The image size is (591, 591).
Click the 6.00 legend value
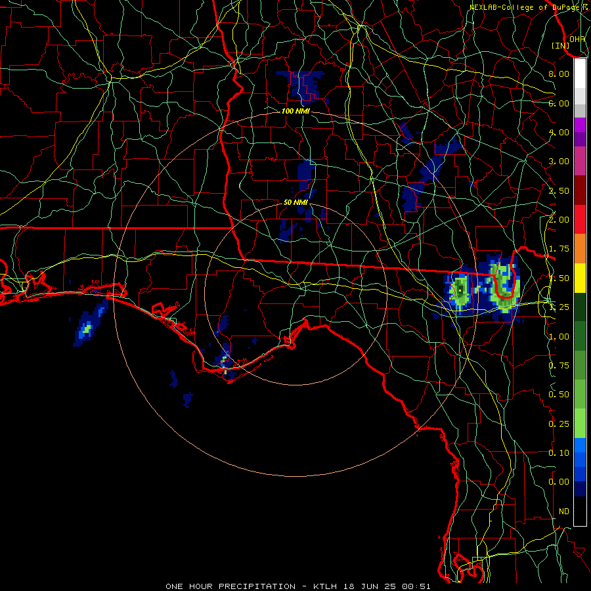pyautogui.click(x=559, y=103)
